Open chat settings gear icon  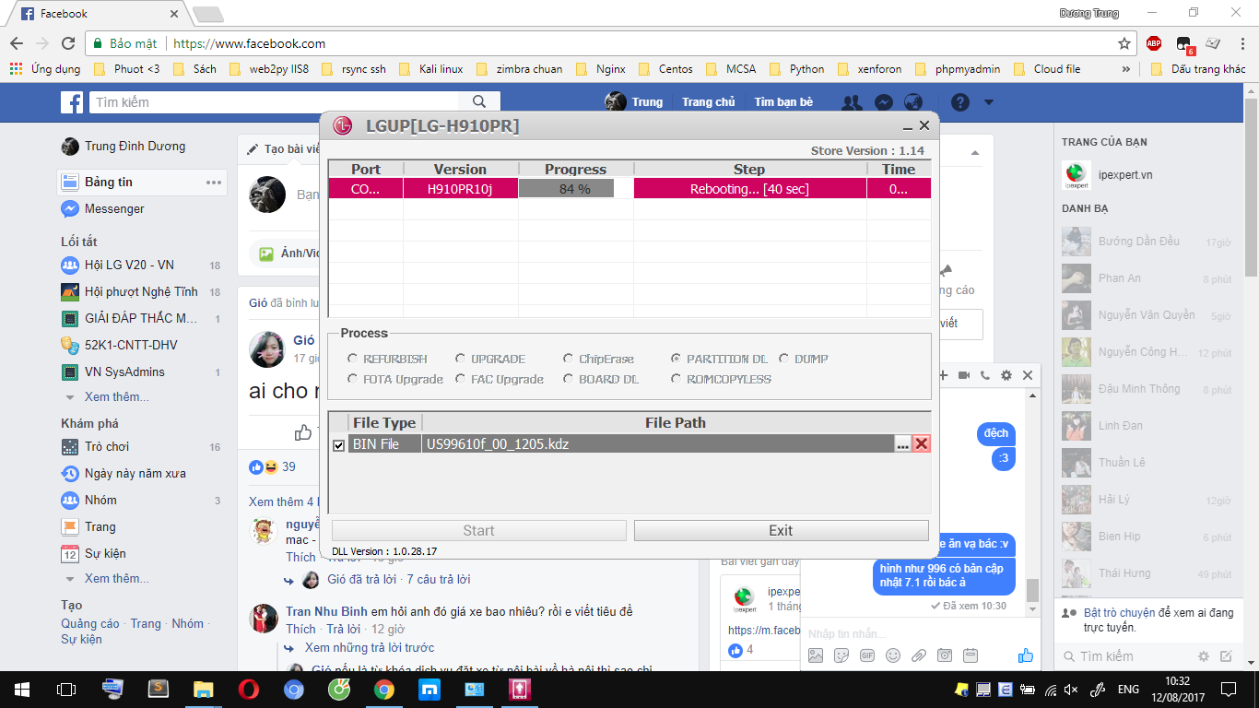click(x=1006, y=375)
